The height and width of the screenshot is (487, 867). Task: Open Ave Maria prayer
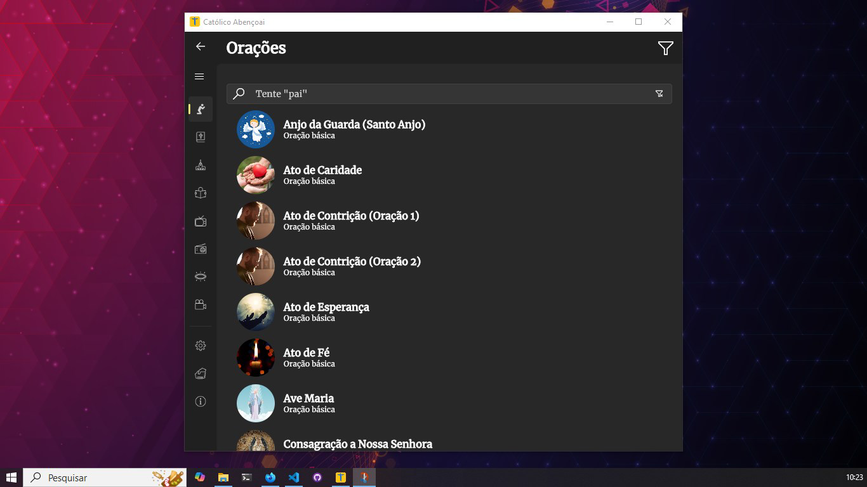click(449, 403)
